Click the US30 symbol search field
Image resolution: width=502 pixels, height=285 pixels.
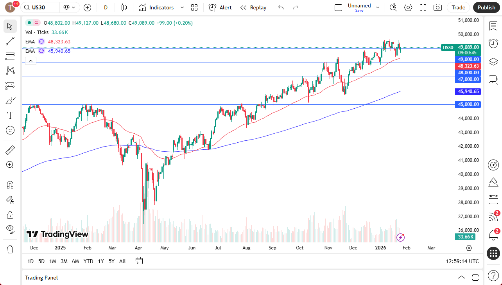pyautogui.click(x=40, y=7)
